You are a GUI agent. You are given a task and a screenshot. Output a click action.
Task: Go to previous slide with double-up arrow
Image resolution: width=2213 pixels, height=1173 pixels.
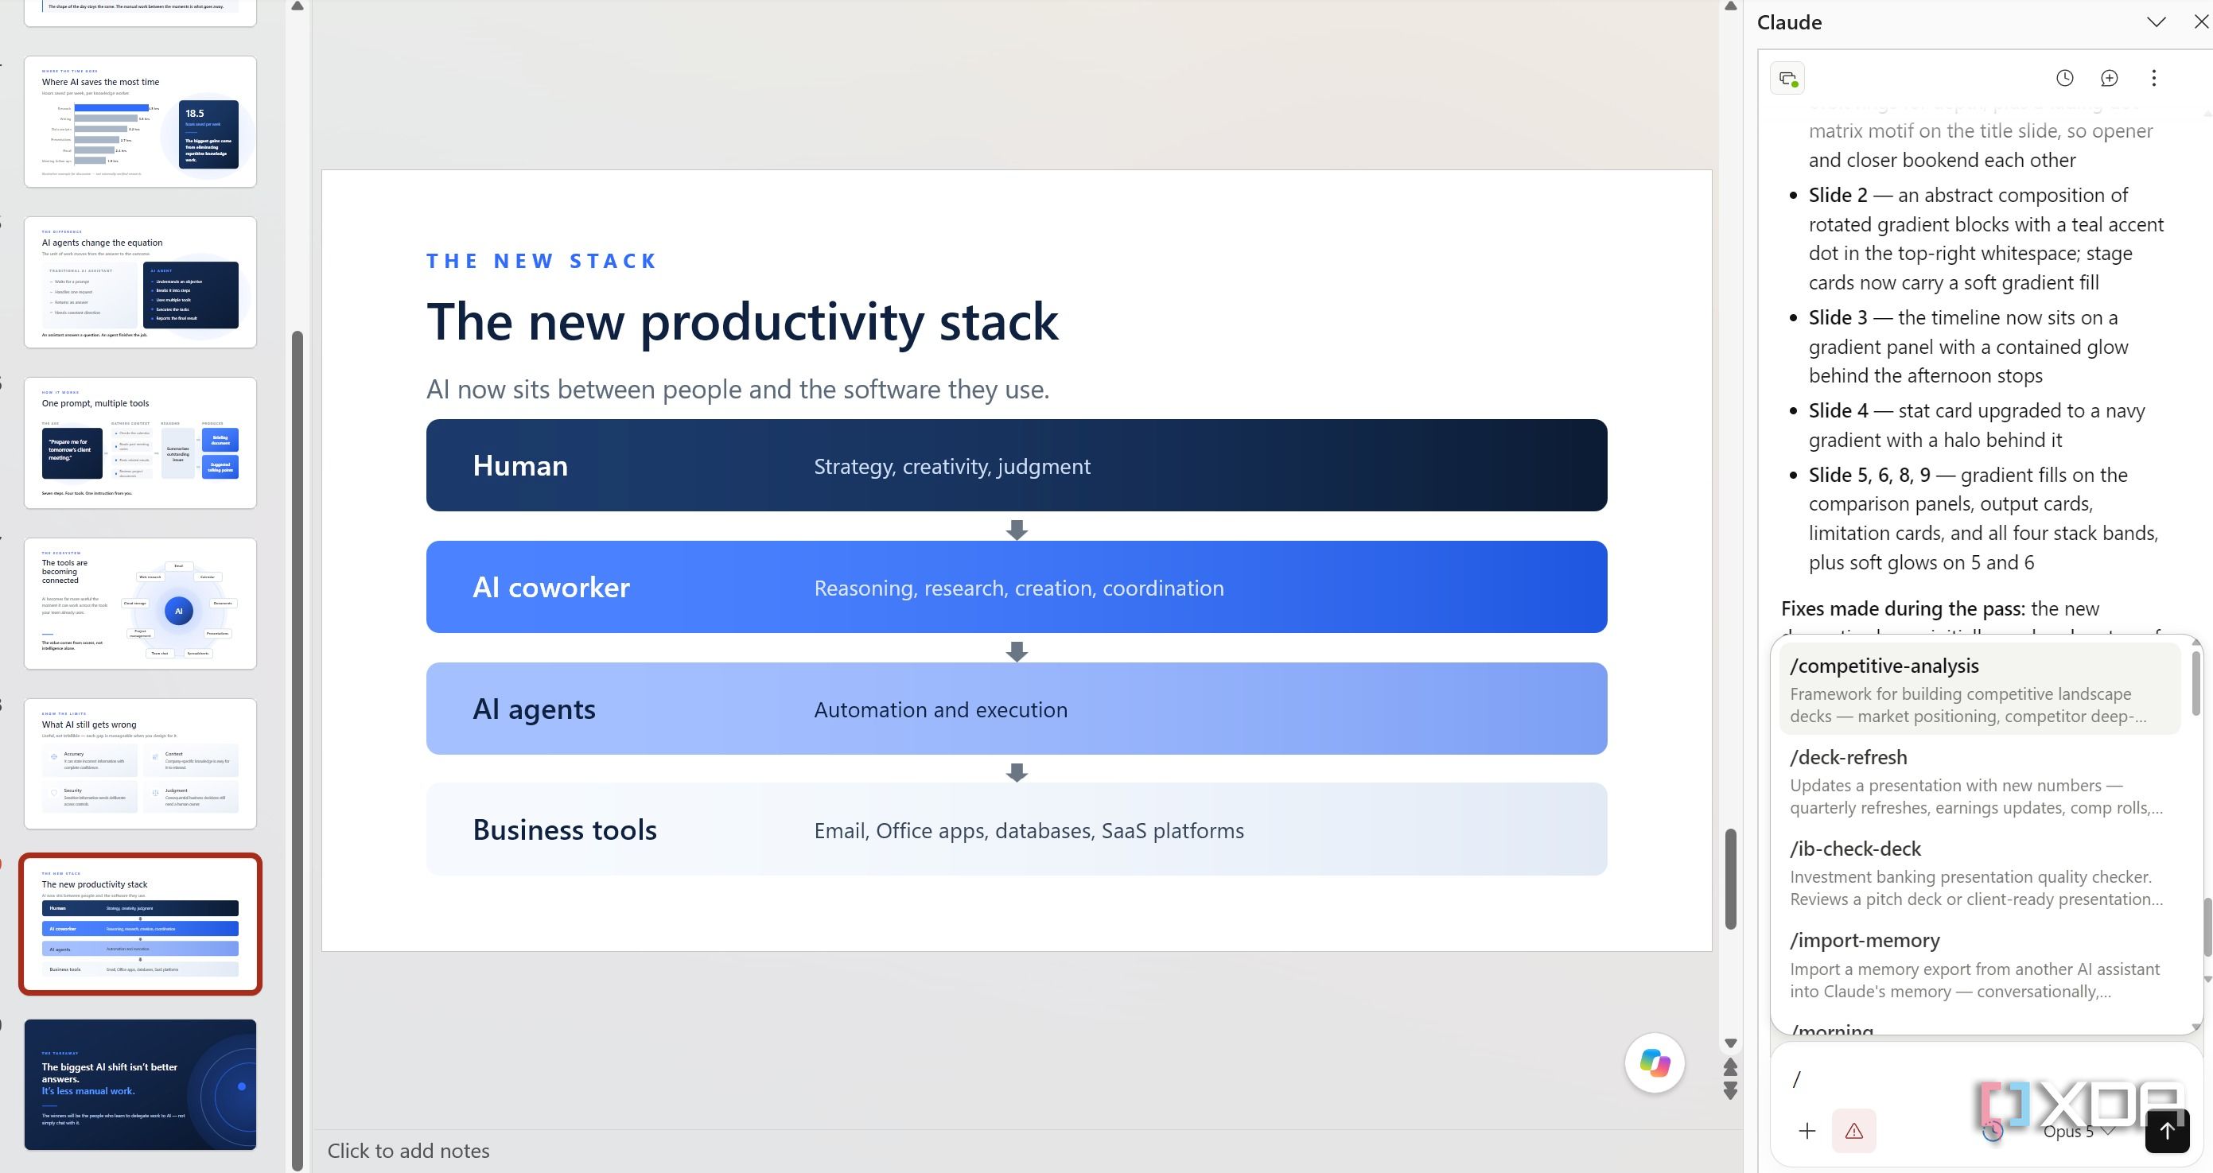(x=1730, y=1066)
